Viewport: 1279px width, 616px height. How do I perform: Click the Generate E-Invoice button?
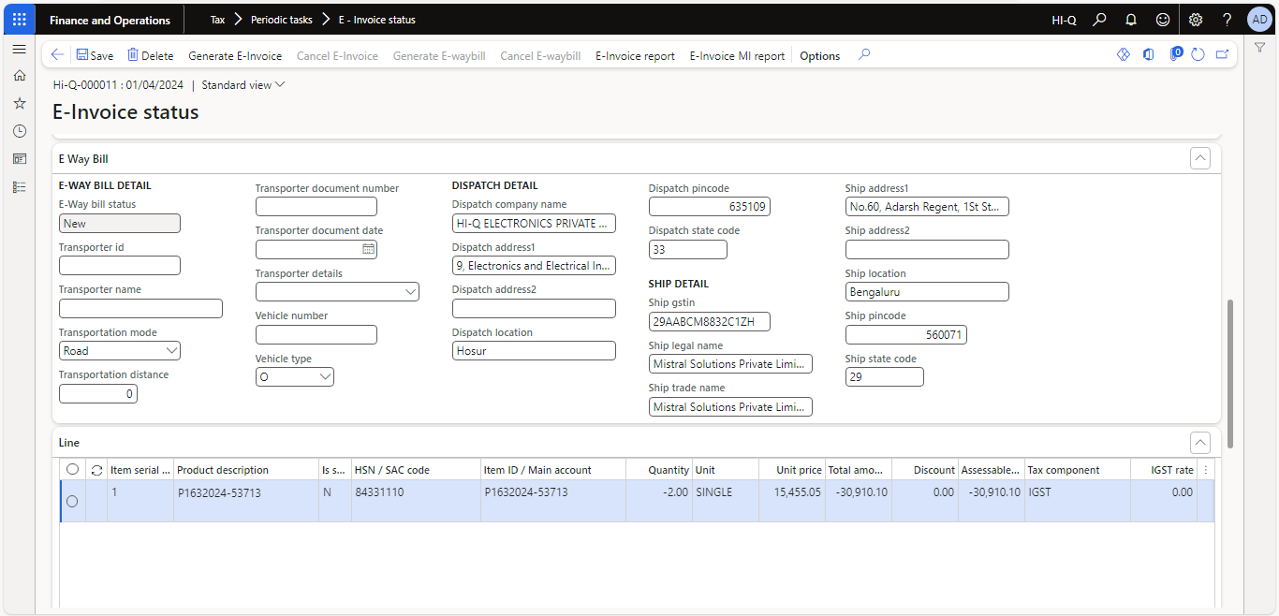(234, 56)
